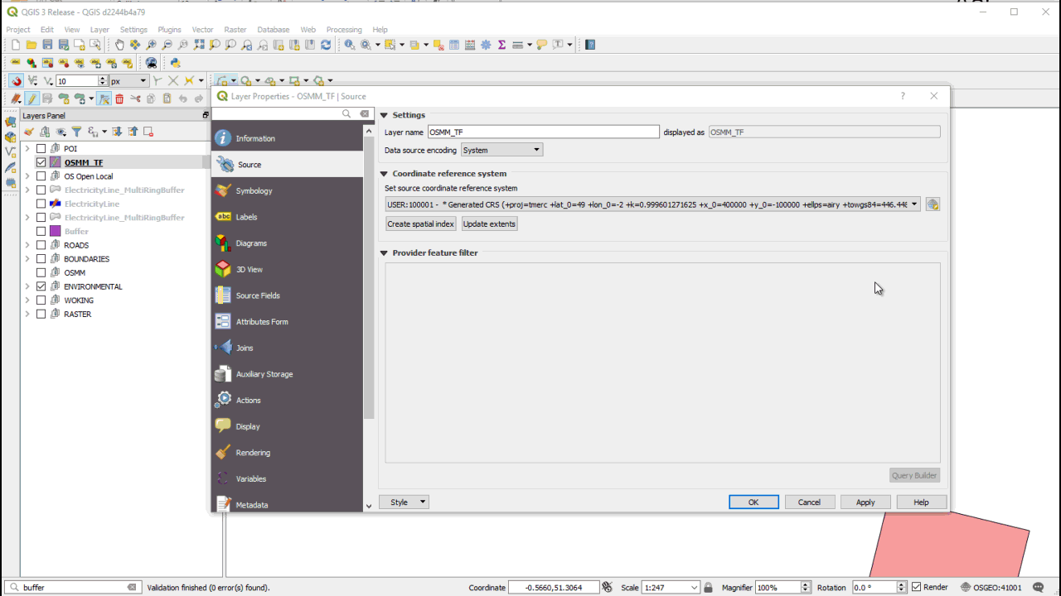
Task: Open Layer Styling paintbrush in Layers Panel
Action: coord(29,132)
